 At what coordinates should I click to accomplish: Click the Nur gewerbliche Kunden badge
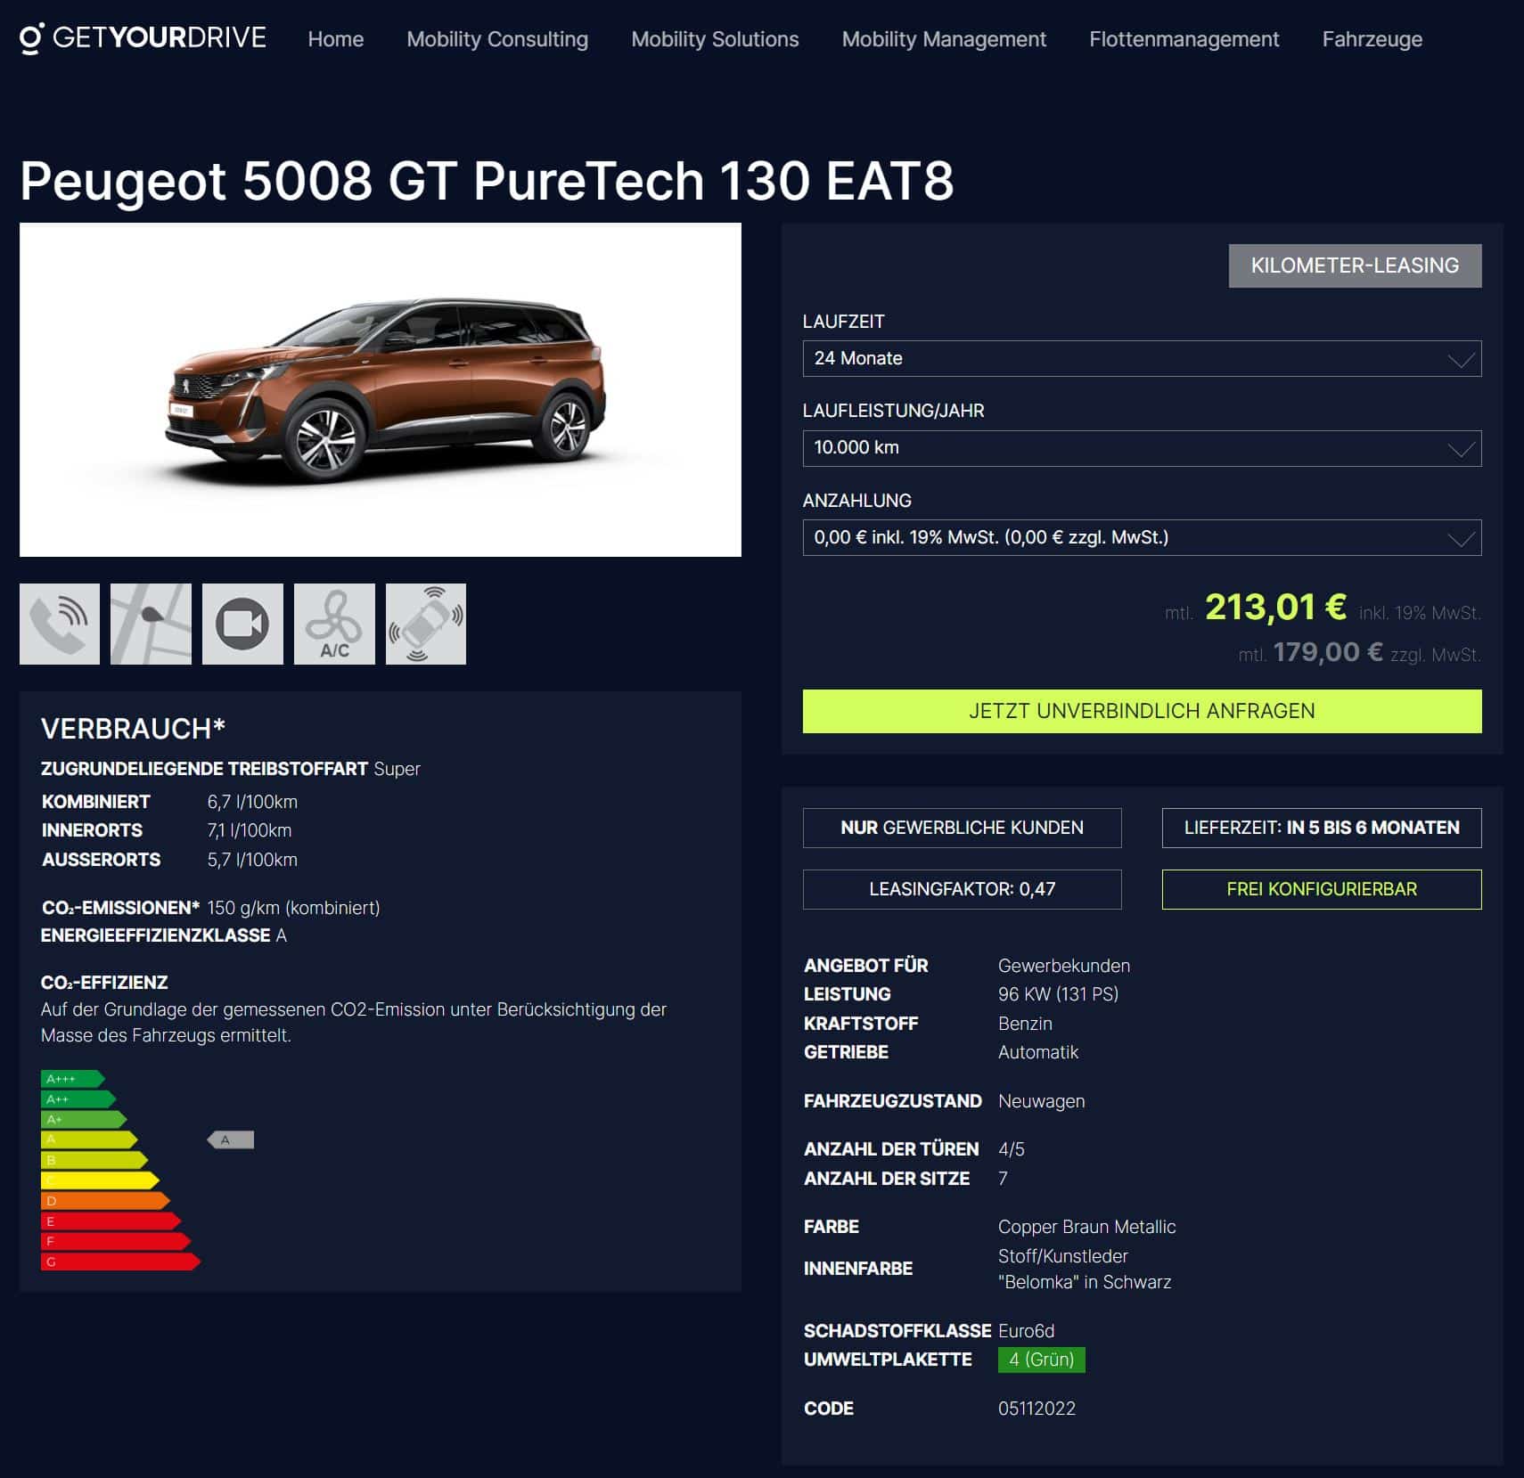(962, 828)
